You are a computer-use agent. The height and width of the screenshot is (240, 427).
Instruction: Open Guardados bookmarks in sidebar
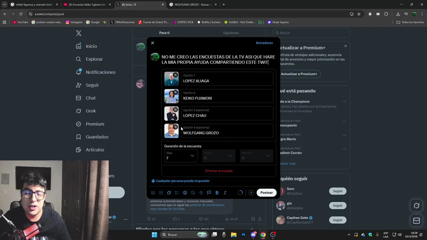point(92,137)
